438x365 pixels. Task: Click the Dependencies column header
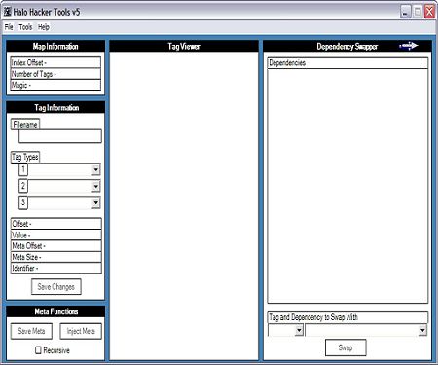[x=347, y=63]
